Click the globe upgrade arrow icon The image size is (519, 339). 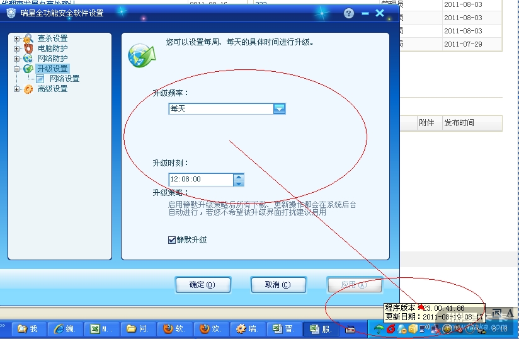142,55
